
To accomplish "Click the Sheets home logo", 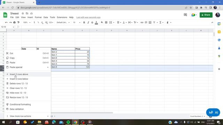I will pyautogui.click(x=5, y=15).
